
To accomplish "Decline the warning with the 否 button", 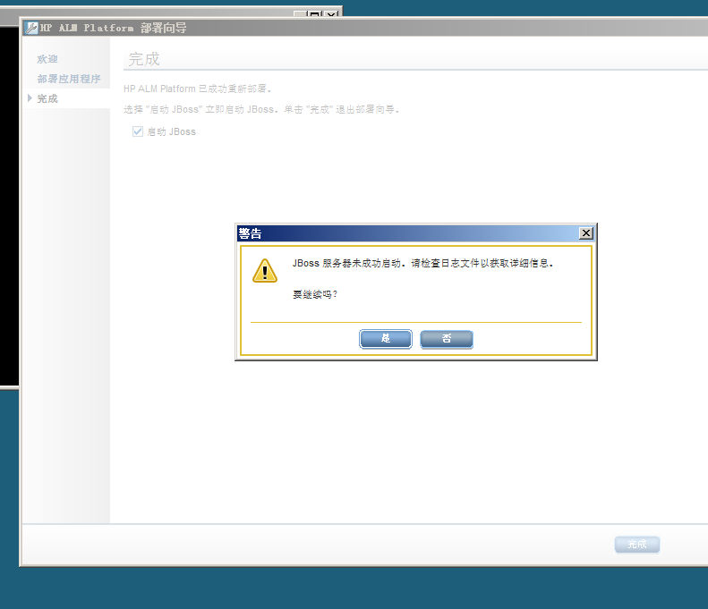I will point(447,339).
